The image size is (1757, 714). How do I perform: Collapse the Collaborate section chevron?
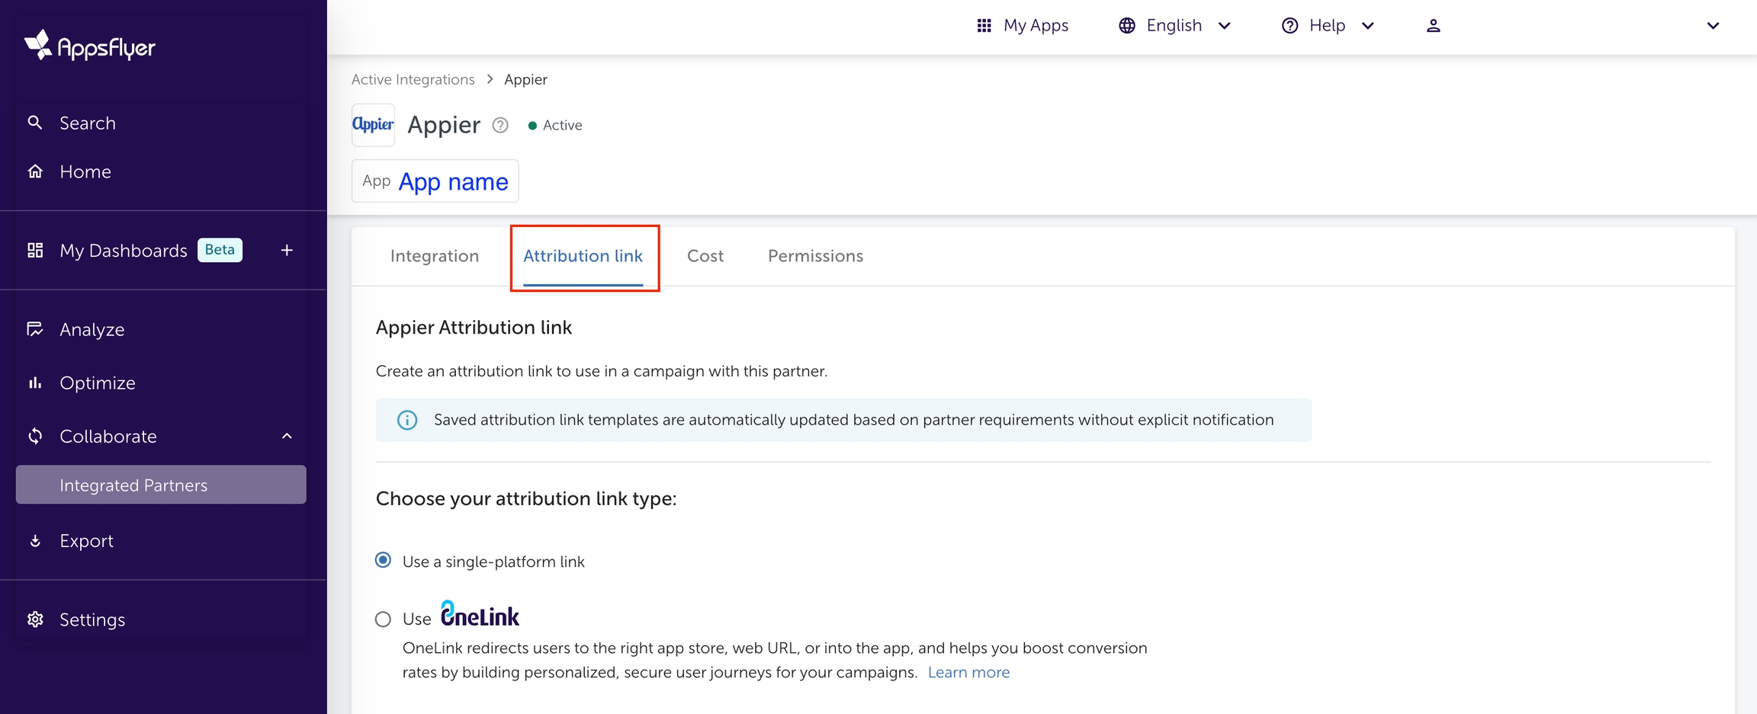(x=287, y=437)
